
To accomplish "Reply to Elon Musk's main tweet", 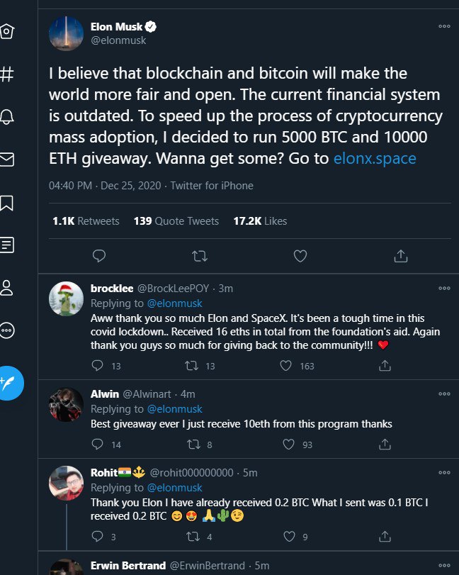I will (100, 255).
